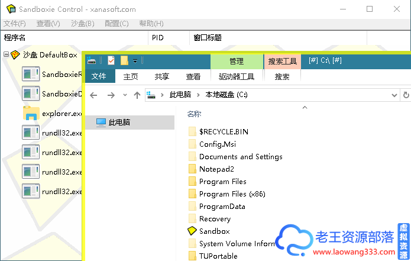411x261 pixels.
Task: Click the New Folder icon in title bar
Action: pyautogui.click(x=124, y=60)
